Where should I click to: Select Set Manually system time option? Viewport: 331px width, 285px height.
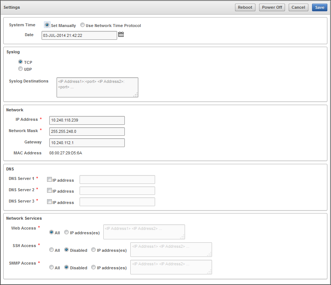point(47,25)
